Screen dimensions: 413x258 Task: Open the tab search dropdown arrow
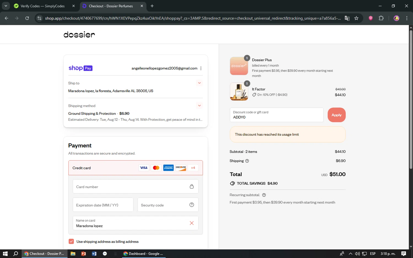pyautogui.click(x=6, y=6)
